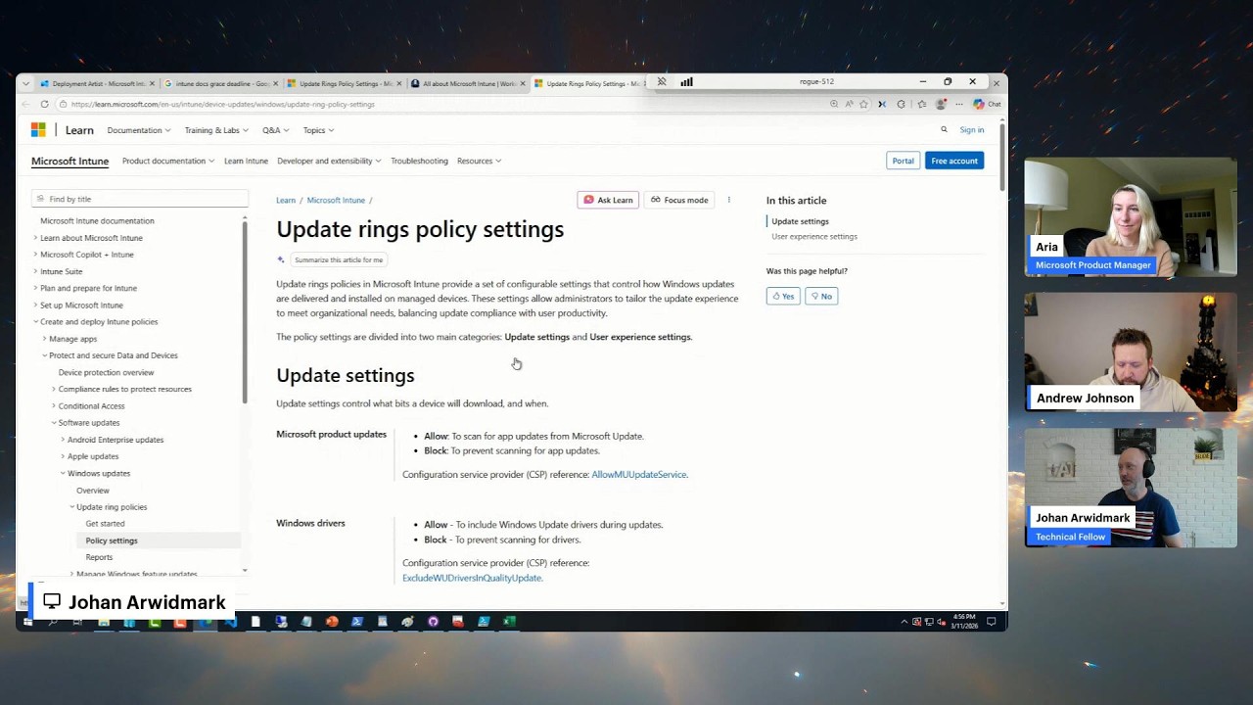Open browser Settings and more ellipsis

click(x=959, y=104)
